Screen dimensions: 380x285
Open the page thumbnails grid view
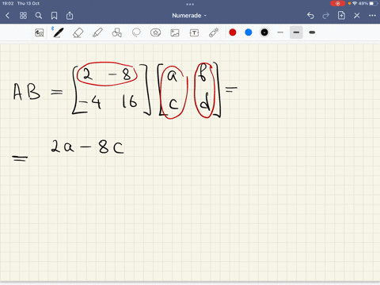[x=23, y=16]
